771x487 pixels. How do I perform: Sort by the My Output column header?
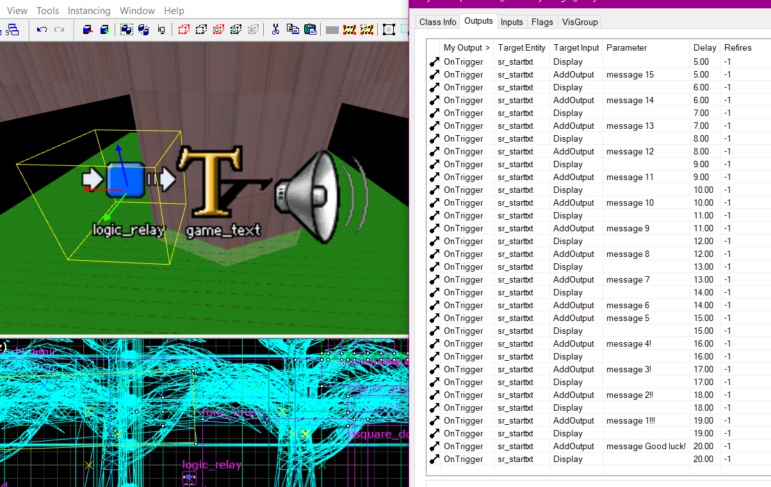(x=466, y=47)
